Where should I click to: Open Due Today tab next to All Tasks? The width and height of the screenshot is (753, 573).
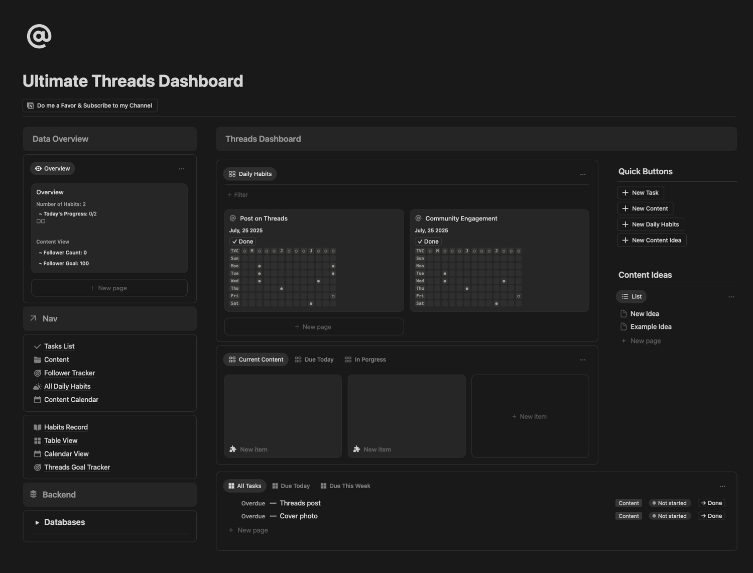(x=291, y=486)
